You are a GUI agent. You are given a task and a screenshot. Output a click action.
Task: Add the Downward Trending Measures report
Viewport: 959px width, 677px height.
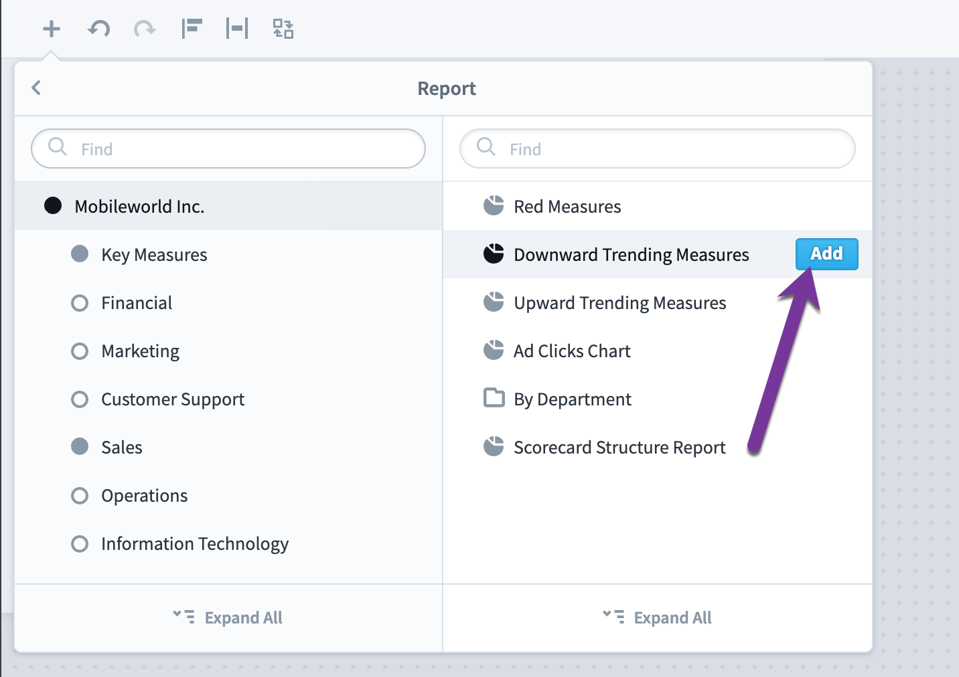[x=826, y=254]
